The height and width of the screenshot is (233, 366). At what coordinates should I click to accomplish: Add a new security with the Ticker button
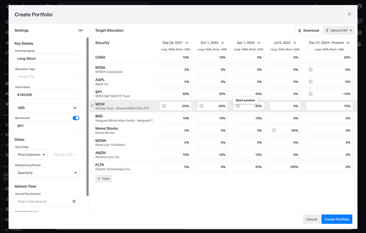pyautogui.click(x=104, y=179)
